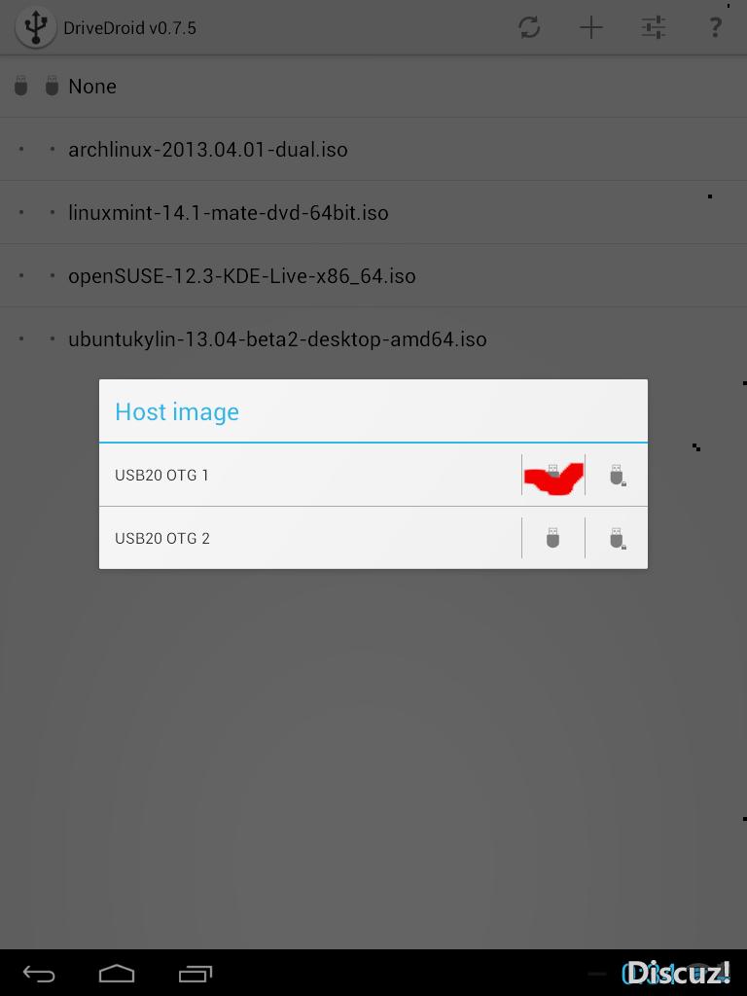Host on USB20 OTG 1 writable icon
This screenshot has height=996, width=747.
[552, 475]
